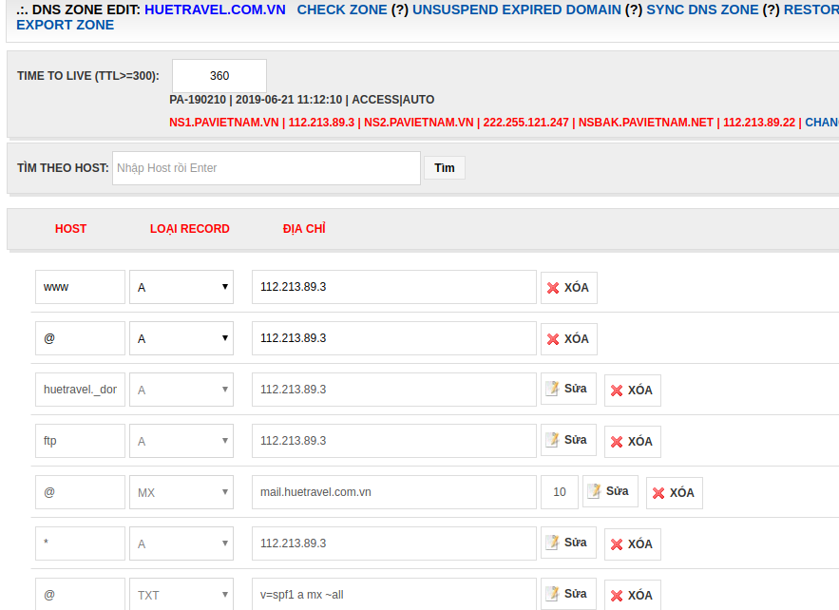Click the MX priority 10 field
Viewport: 839px width, 610px height.
(x=560, y=492)
